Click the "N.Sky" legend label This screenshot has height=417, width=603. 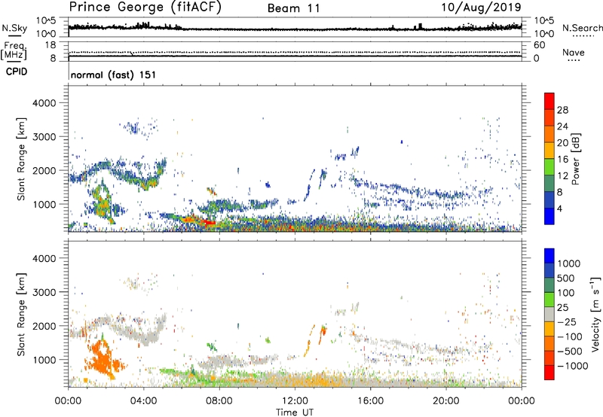point(14,28)
